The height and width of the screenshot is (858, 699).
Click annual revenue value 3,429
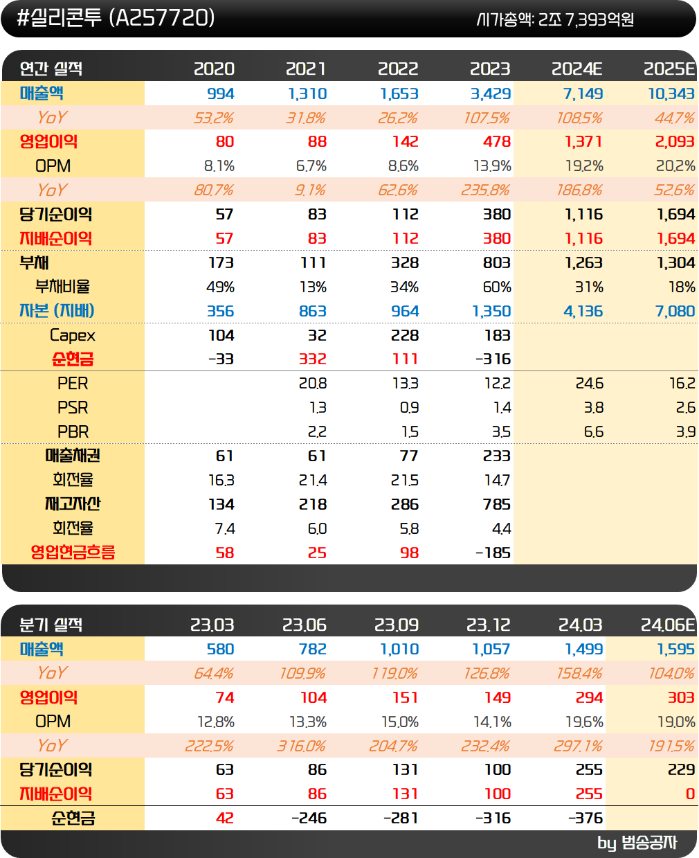[x=490, y=93]
